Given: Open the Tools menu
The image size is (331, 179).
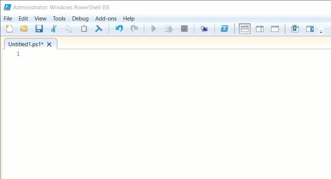Looking at the screenshot, I should tap(59, 19).
